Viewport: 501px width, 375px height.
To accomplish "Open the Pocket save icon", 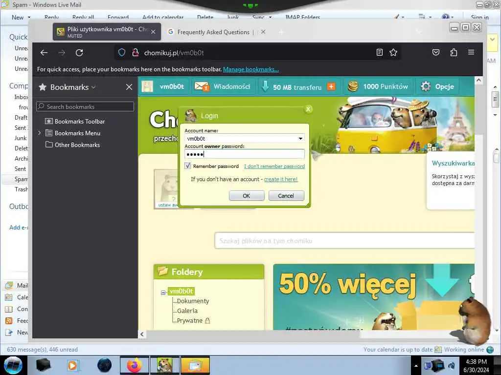I will (436, 52).
